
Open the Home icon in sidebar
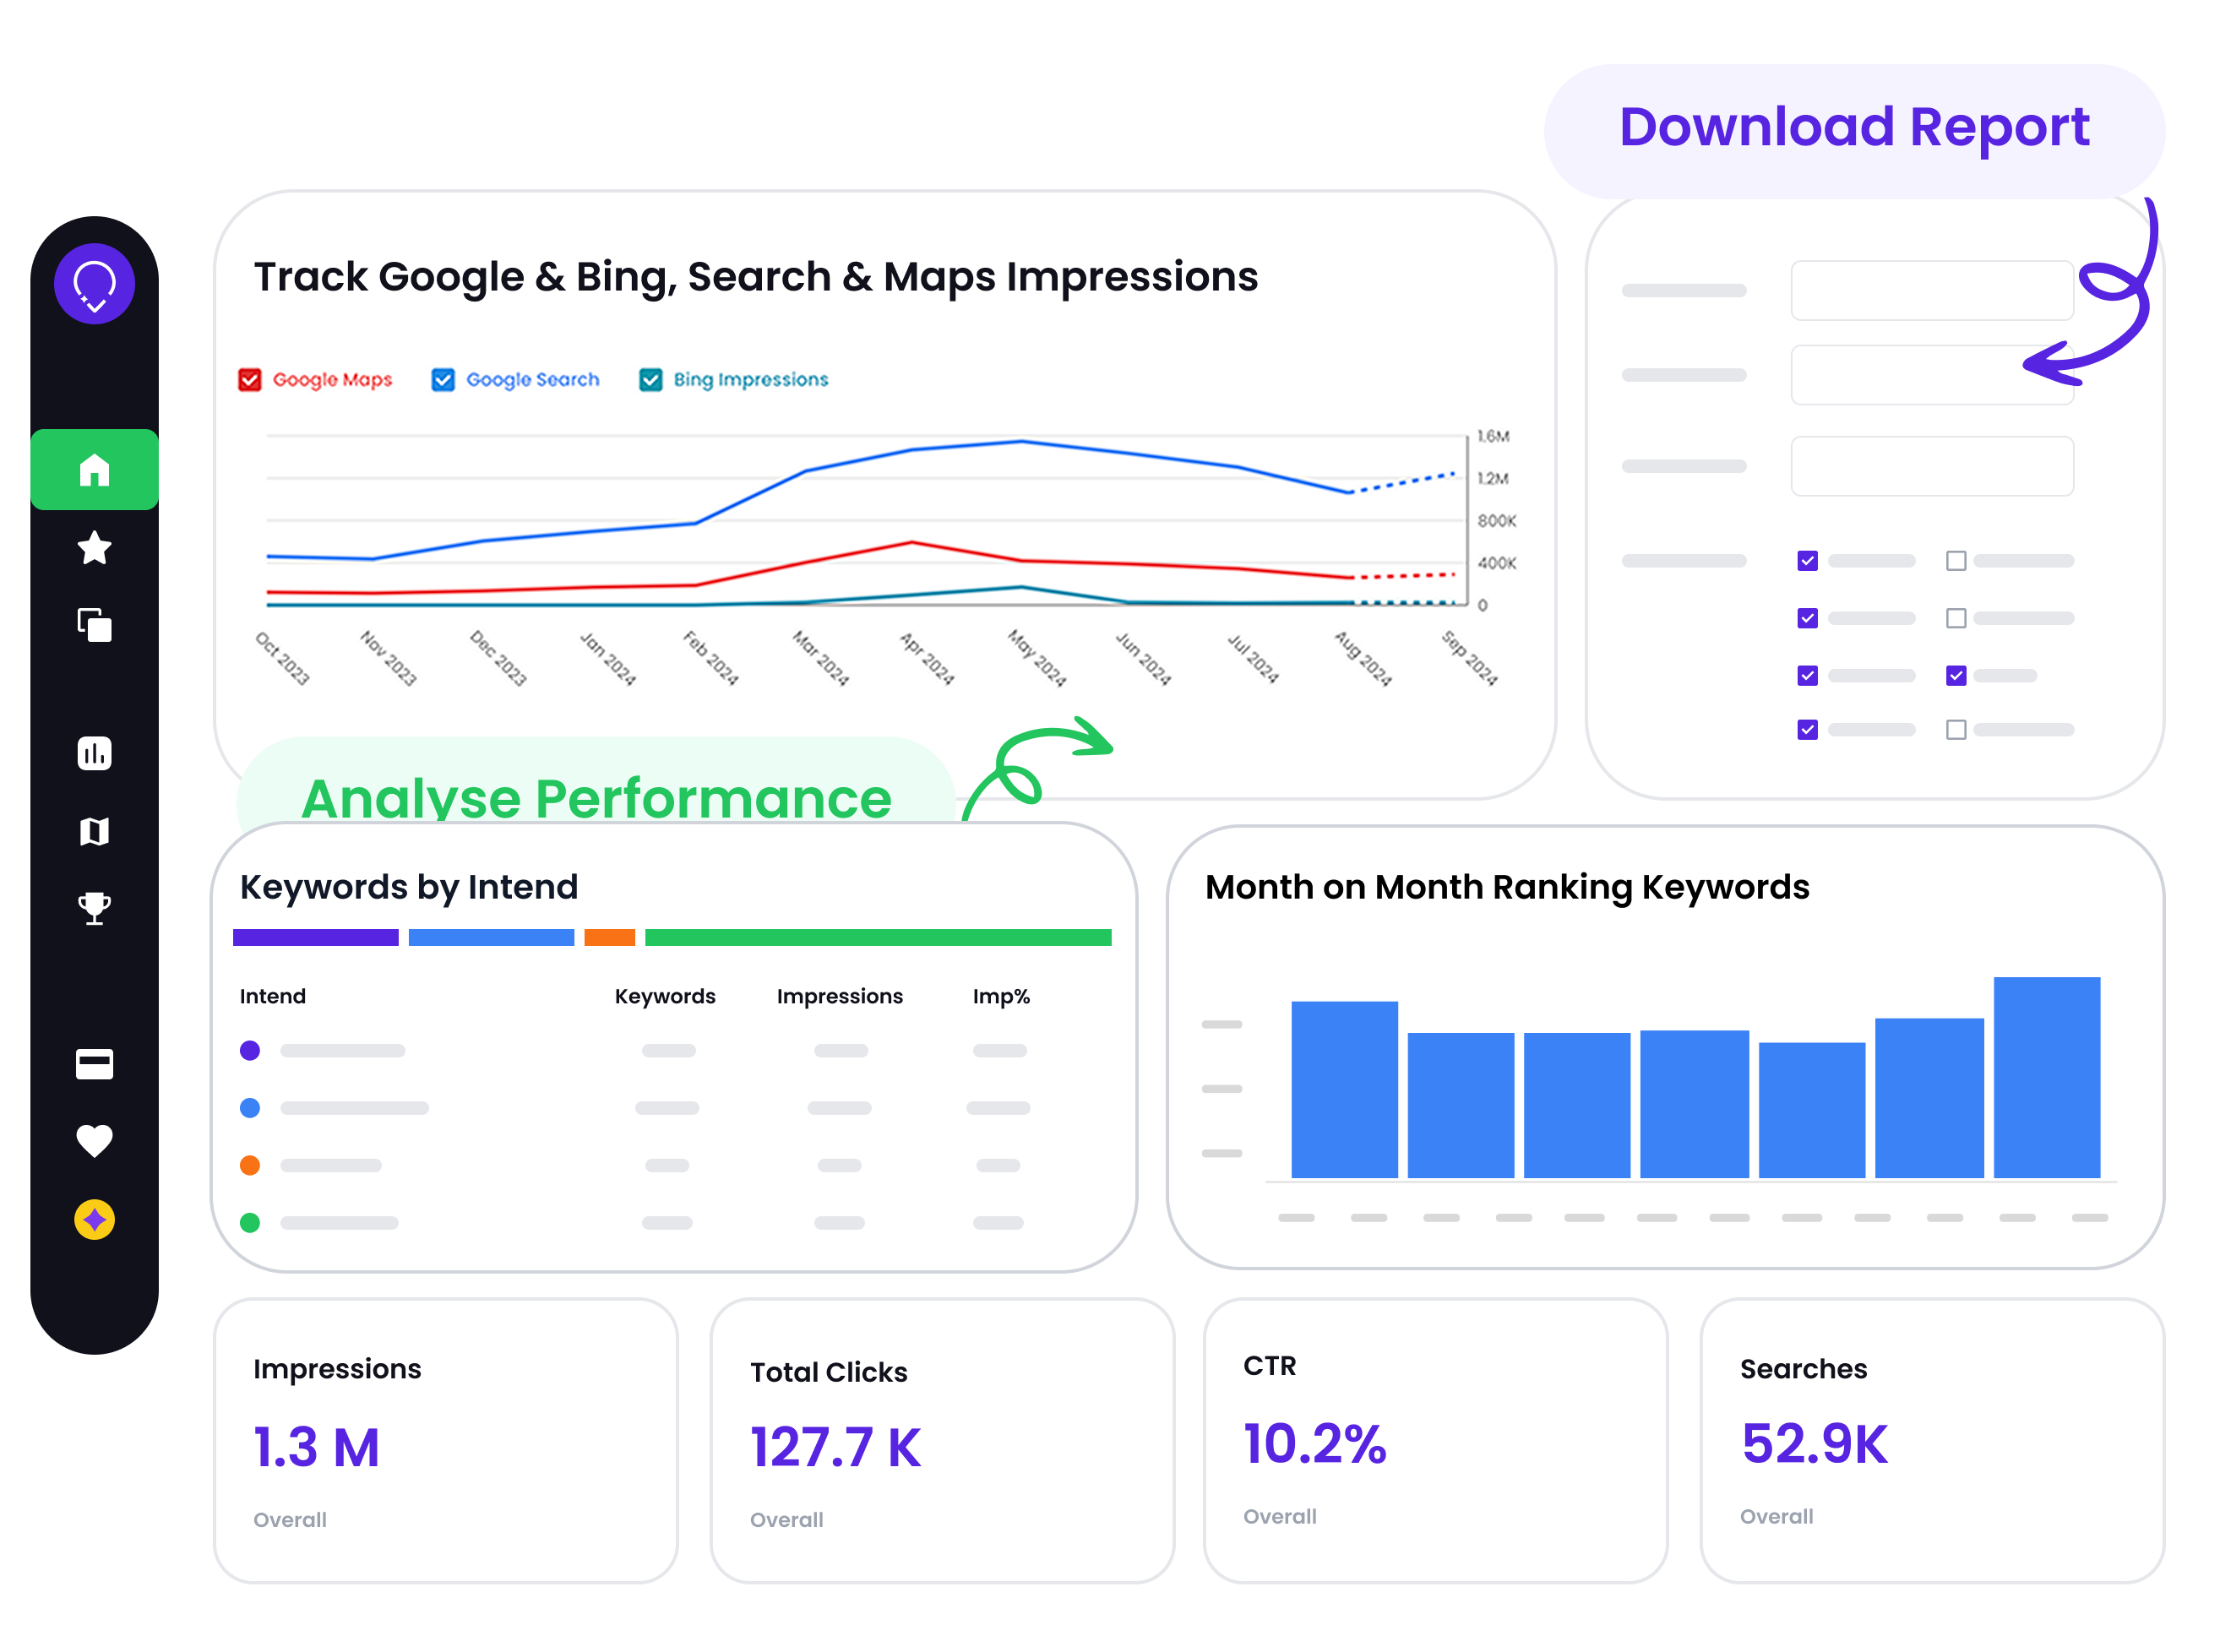94,469
